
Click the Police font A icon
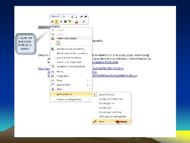click(x=53, y=71)
